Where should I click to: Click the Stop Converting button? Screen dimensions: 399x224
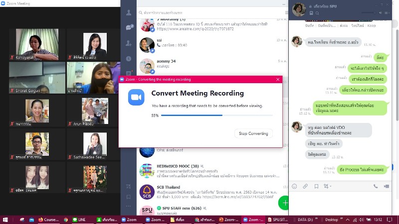[253, 133]
